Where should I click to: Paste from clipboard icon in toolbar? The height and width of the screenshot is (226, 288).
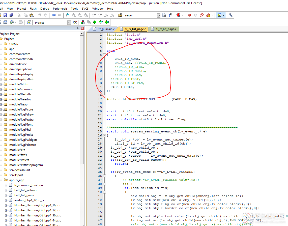32,15
